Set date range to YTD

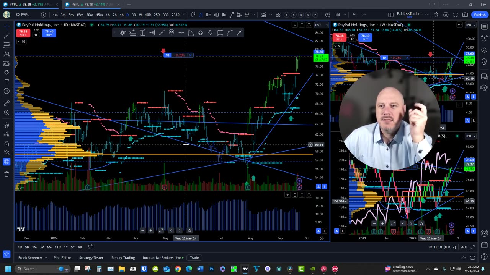[57, 247]
